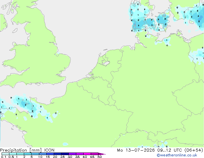Click the navy legend swatch starting at 25
Viewport: 204px width, 158px height.
coord(65,154)
